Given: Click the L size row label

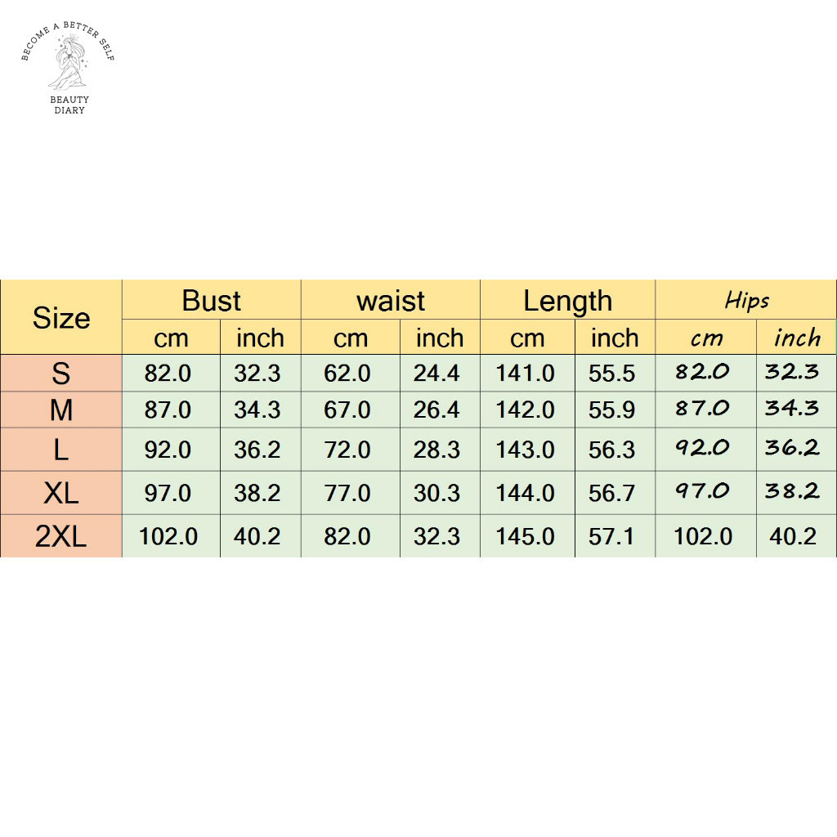Looking at the screenshot, I should [x=61, y=450].
